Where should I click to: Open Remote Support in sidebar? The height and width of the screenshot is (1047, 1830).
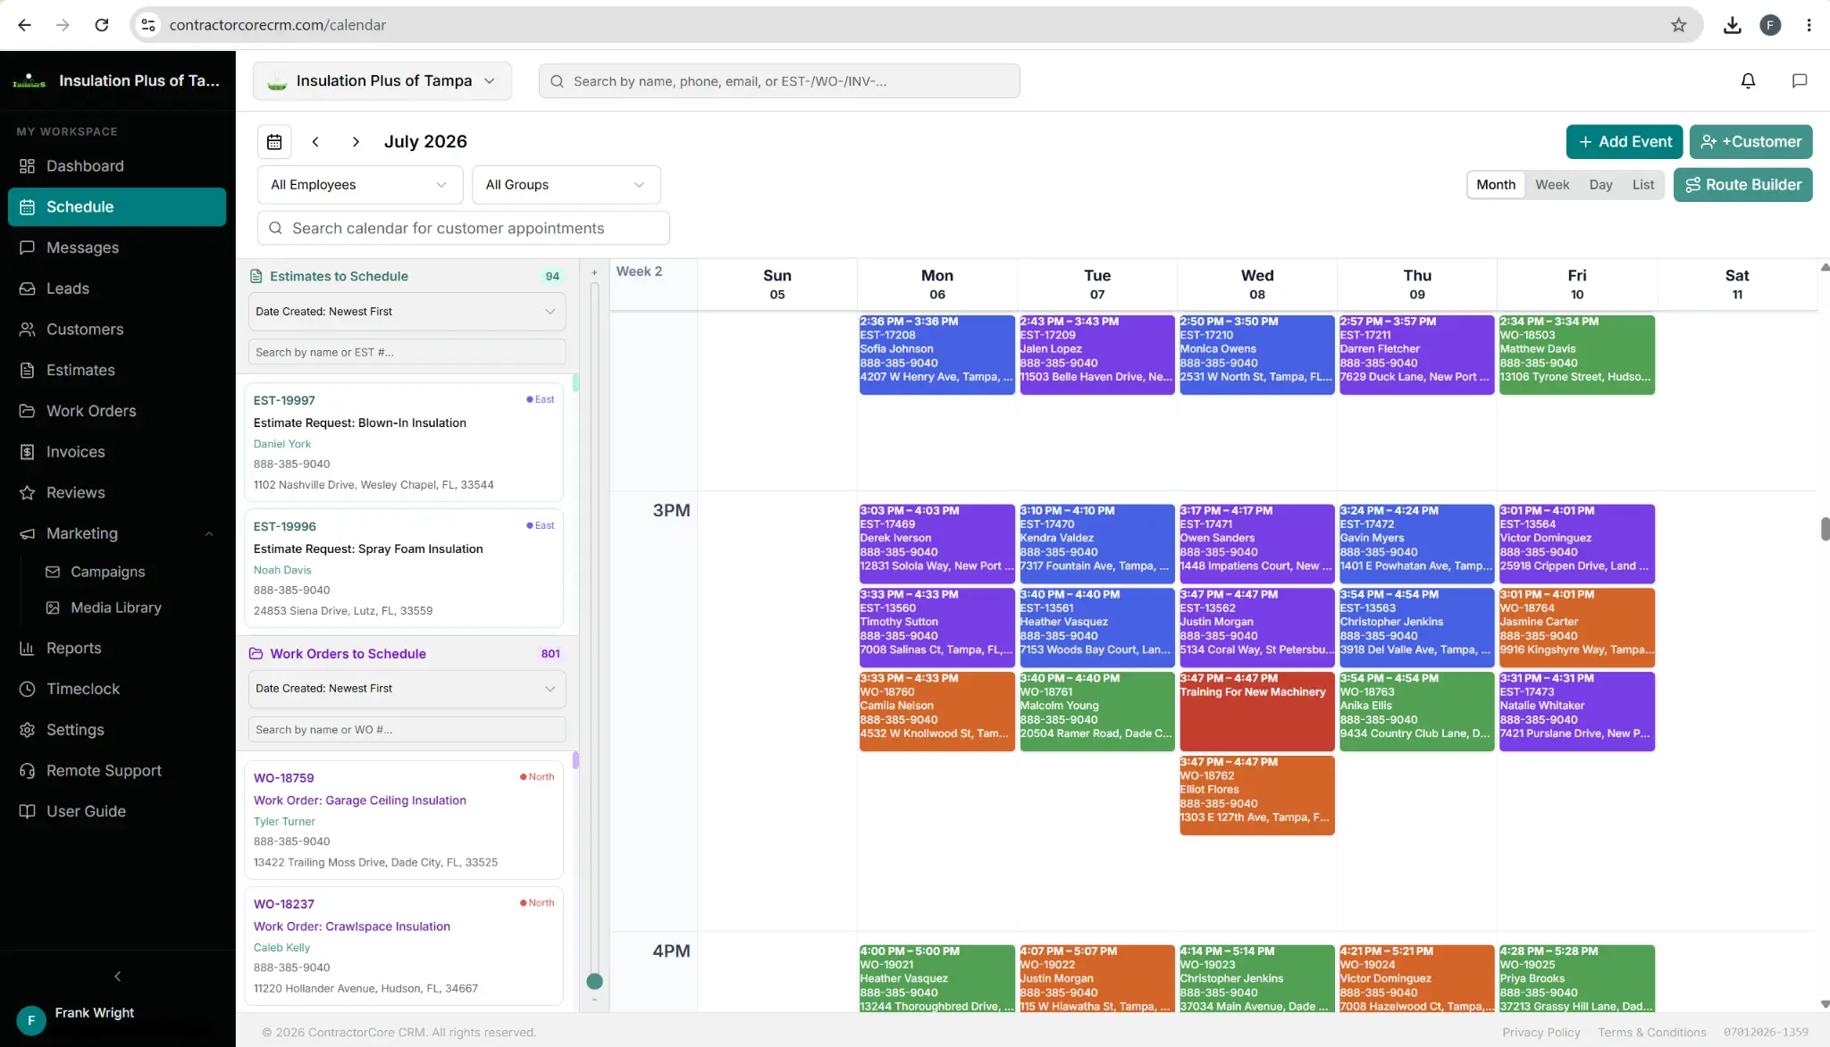tap(117, 770)
